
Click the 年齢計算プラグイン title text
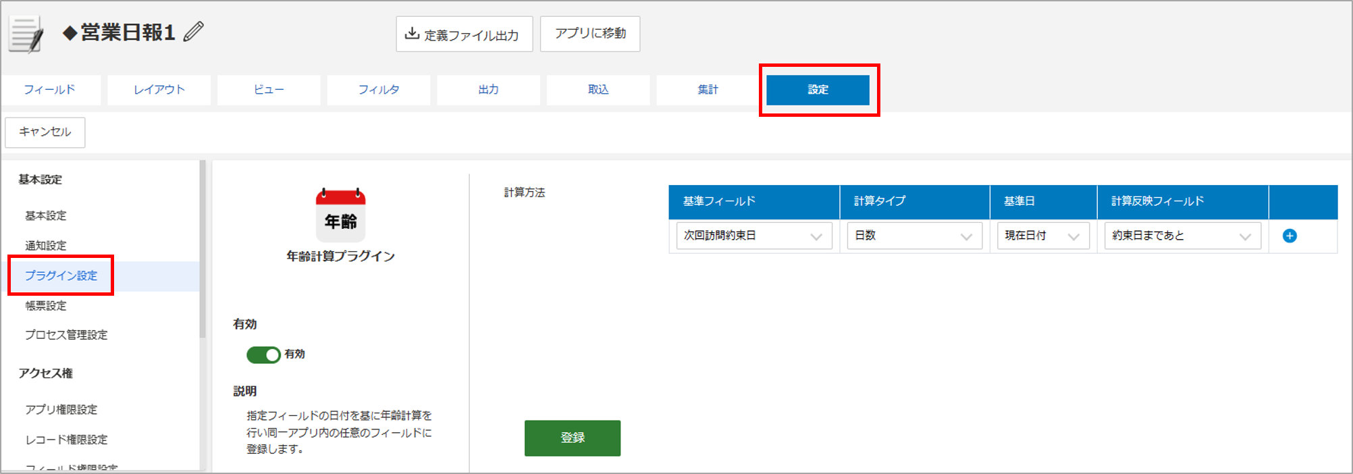tap(341, 257)
